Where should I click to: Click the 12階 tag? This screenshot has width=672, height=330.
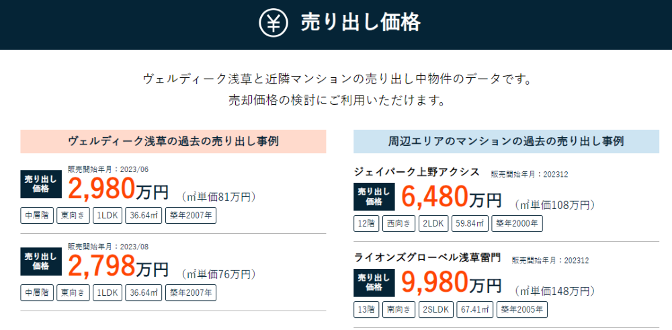(x=366, y=224)
